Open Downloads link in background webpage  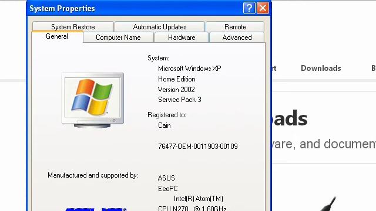click(x=321, y=68)
